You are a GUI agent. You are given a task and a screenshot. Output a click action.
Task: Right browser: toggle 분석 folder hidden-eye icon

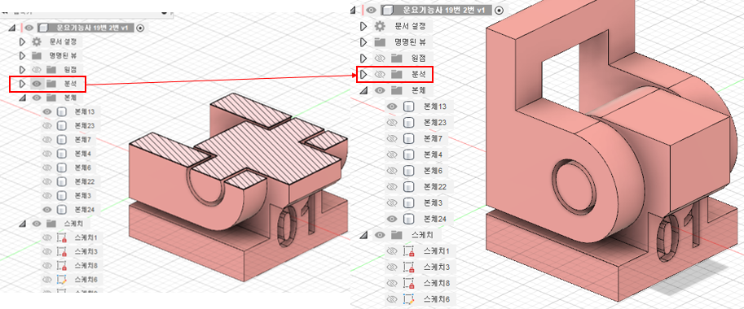point(379,74)
